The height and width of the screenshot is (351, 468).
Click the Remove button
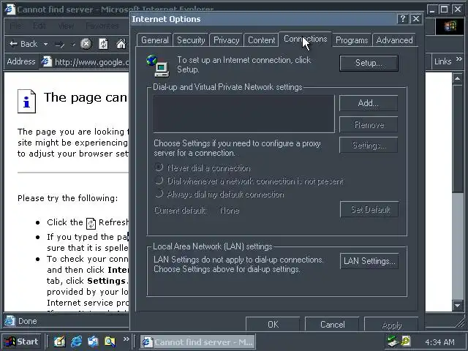pyautogui.click(x=369, y=124)
